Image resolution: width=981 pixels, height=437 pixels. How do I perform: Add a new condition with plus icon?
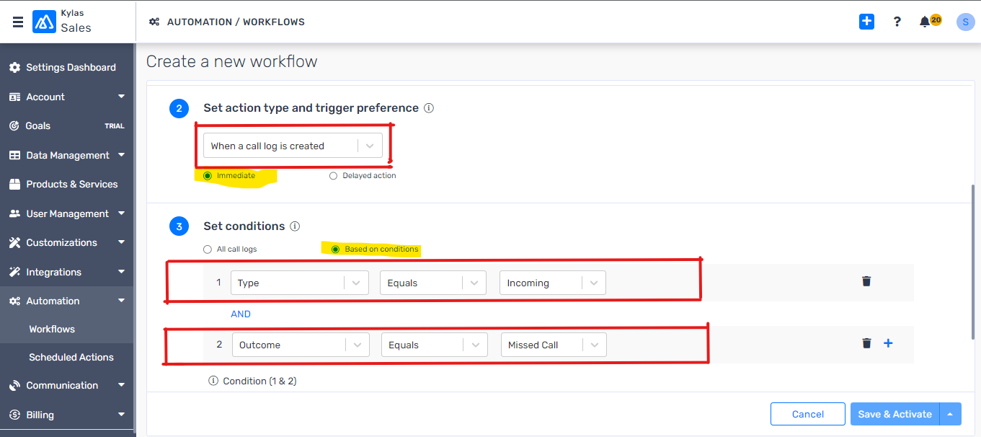pos(888,343)
